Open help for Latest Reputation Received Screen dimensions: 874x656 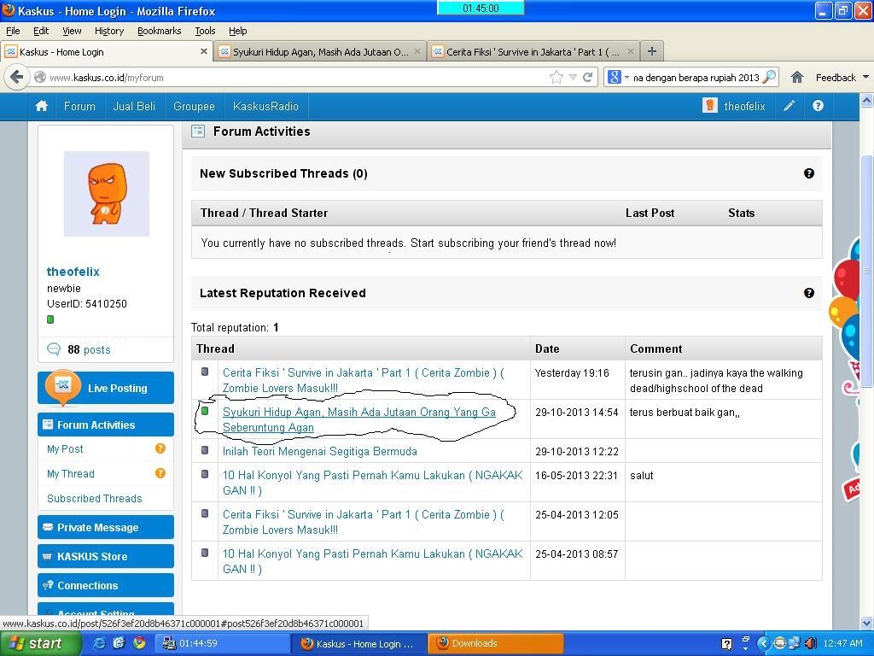[809, 293]
